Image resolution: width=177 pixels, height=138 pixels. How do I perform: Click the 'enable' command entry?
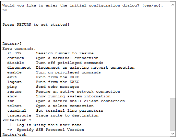coord(14,72)
